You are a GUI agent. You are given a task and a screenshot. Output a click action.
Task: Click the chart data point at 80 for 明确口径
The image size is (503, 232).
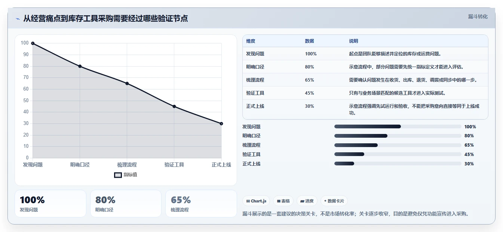pos(80,66)
